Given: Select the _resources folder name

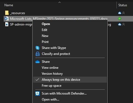Looking at the screenshot, I should pos(17,13).
